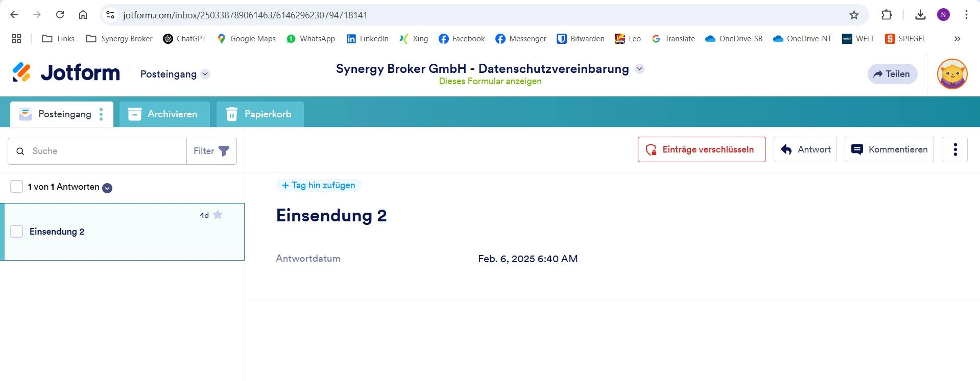Open the Xing bookmark
Screen dimensions: 980x381
coord(414,39)
